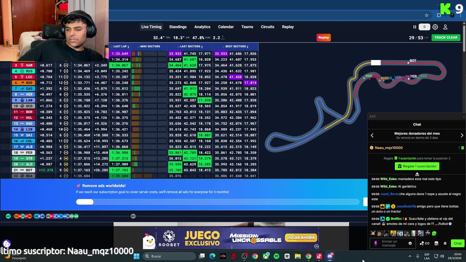
Task: Pick the green smiley emote
Action: (x=434, y=234)
